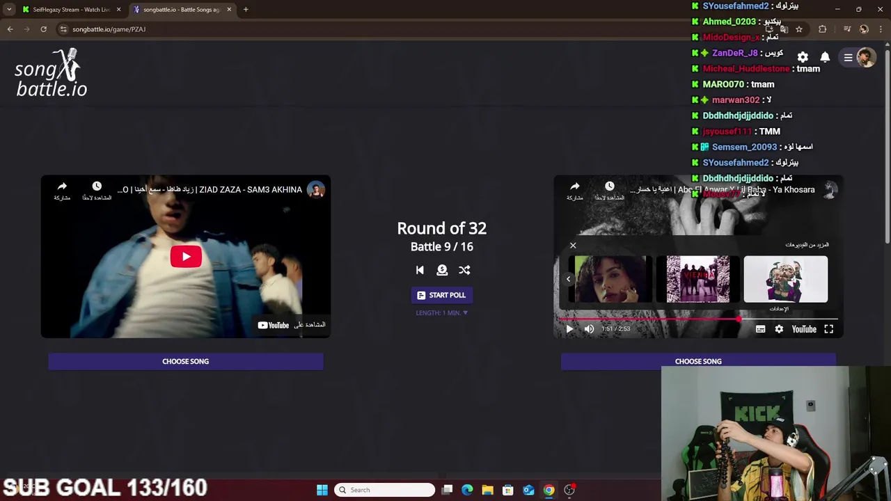This screenshot has height=501, width=891.
Task: Open media controls icon in Chrome toolbar
Action: pyautogui.click(x=847, y=29)
